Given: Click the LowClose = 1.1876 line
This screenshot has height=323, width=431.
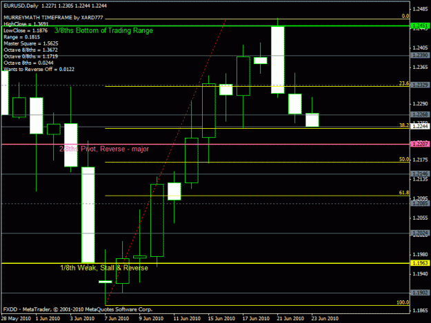Looking at the screenshot, I should (26, 30).
